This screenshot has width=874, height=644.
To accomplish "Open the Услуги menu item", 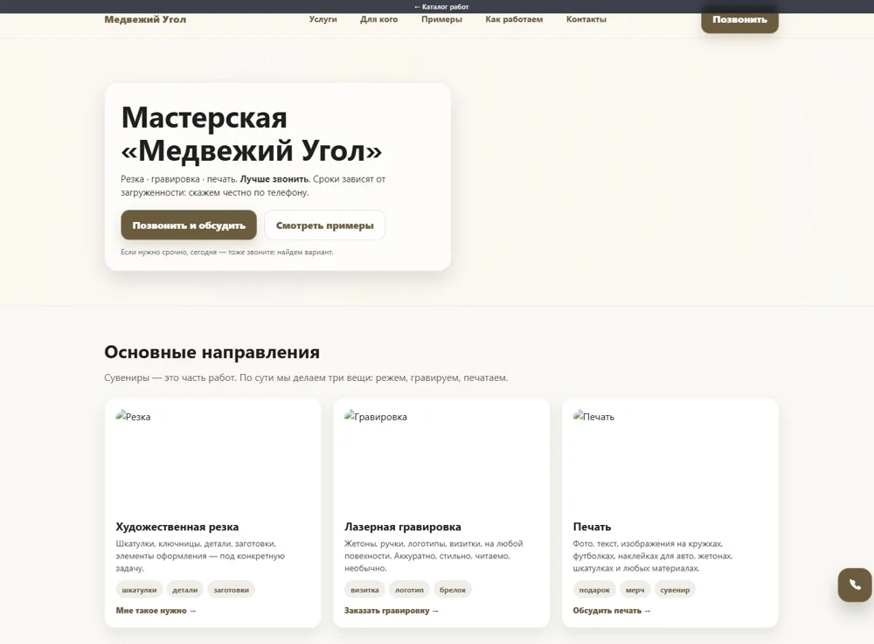I will coord(323,19).
